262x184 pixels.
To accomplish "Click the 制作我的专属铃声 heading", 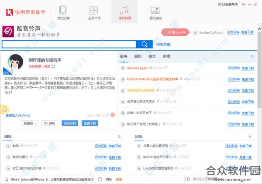I will click(45, 60).
